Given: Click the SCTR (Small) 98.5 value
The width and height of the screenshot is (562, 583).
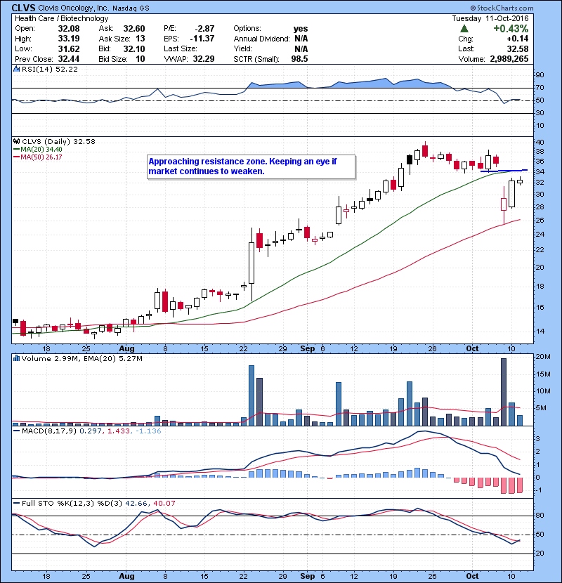Looking at the screenshot, I should (299, 59).
